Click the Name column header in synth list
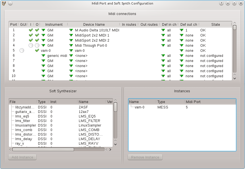This screenshot has height=169, width=245. [x=91, y=102]
